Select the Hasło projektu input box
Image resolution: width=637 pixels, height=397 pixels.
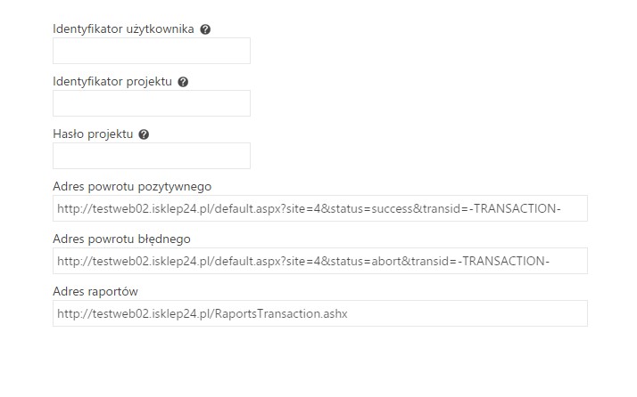coord(152,156)
